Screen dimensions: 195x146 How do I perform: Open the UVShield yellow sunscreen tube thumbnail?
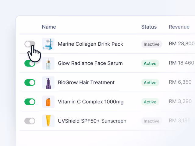point(48,121)
